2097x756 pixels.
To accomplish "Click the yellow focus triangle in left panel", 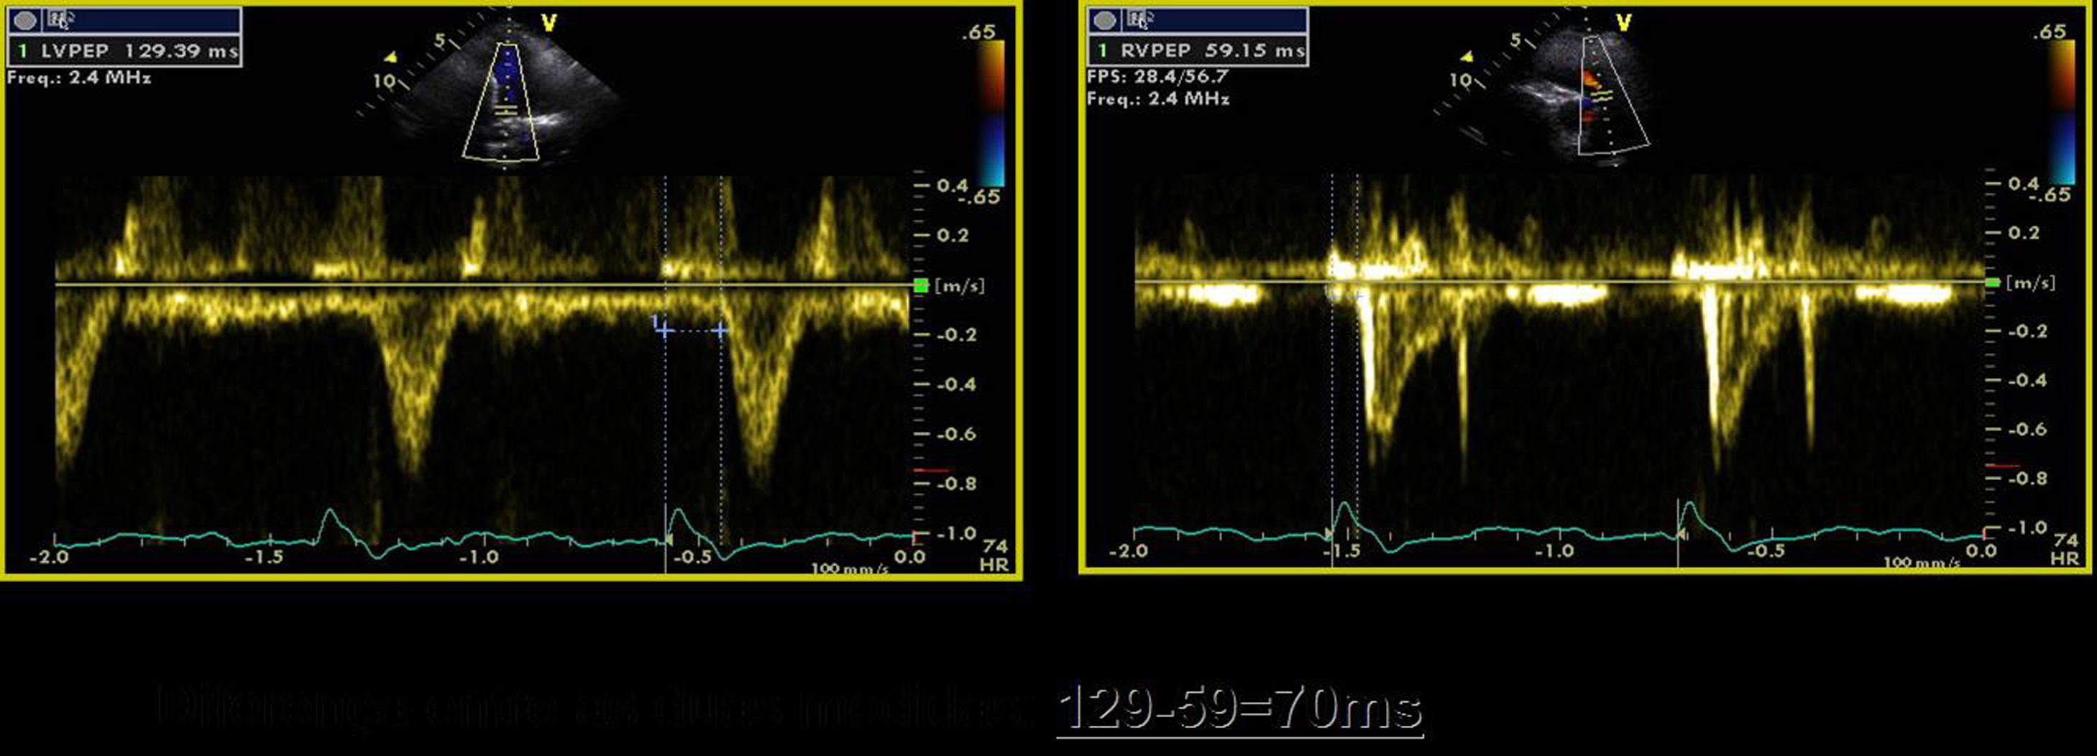I will tap(391, 57).
